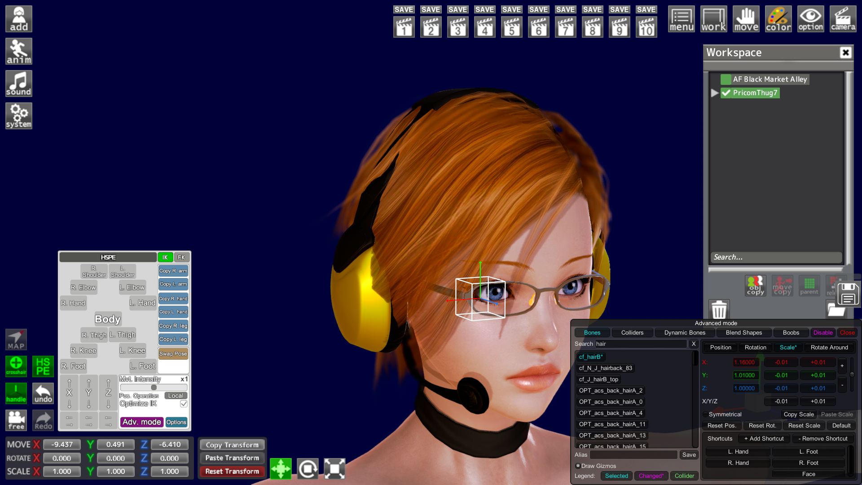This screenshot has width=862, height=485.
Task: Adjust the Mvt. Intensity slider
Action: 154,388
